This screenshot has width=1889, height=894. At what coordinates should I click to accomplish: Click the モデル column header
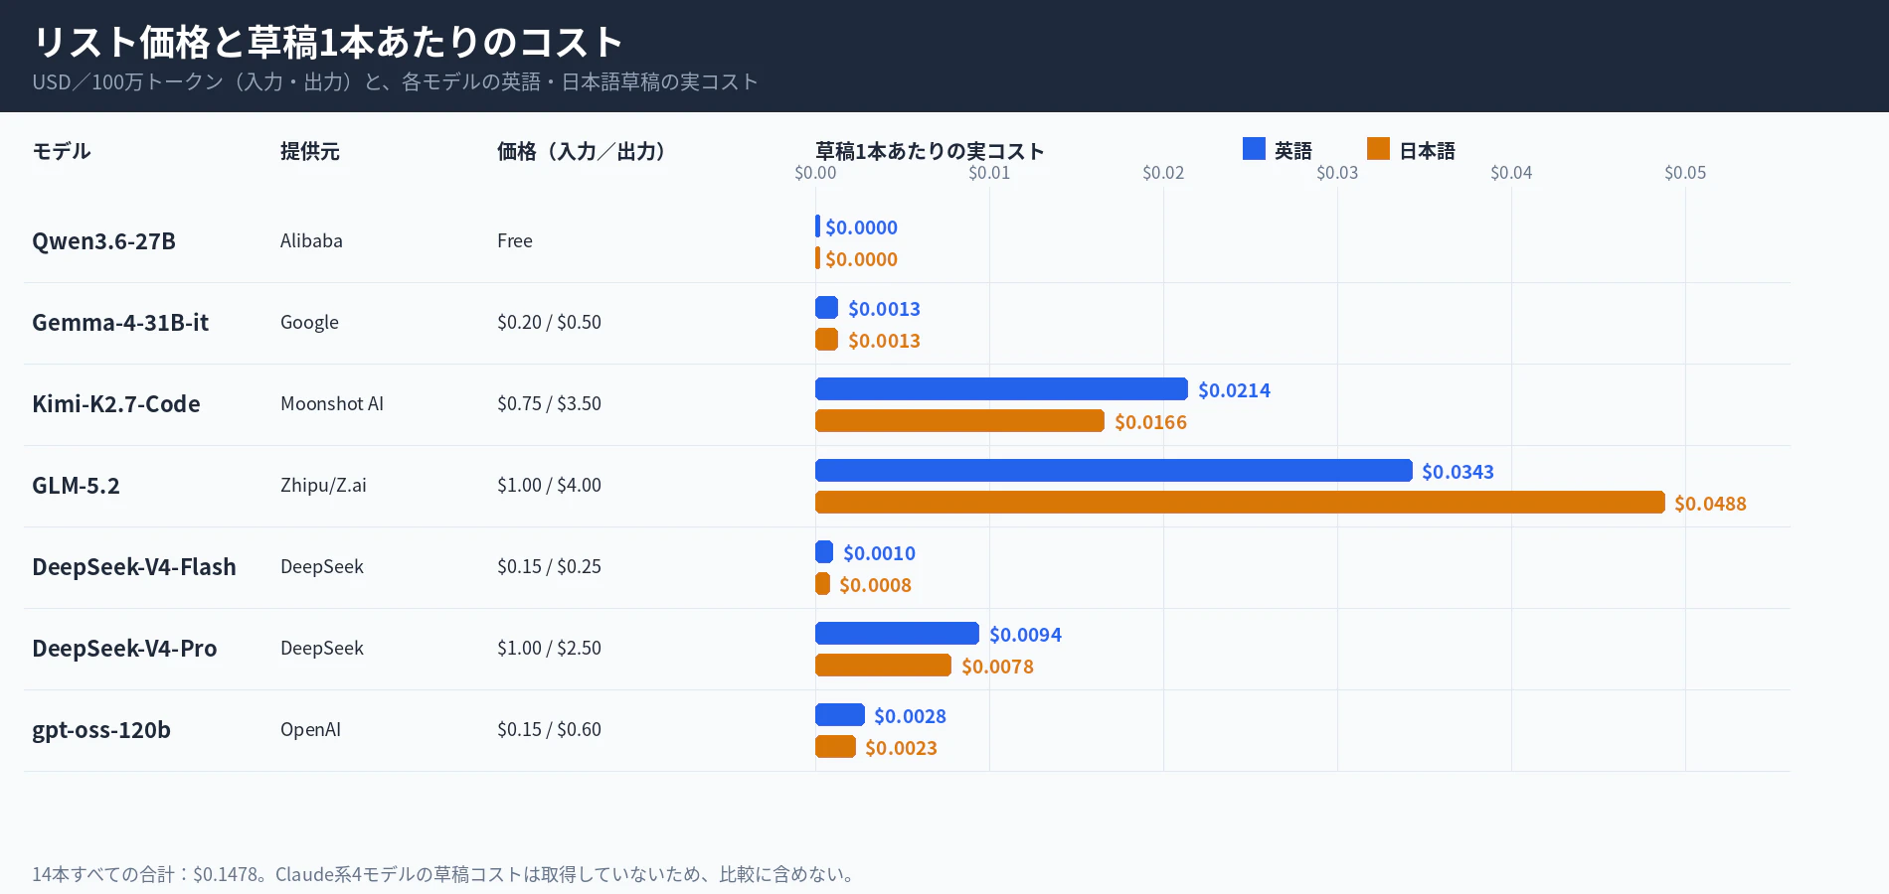pyautogui.click(x=62, y=151)
